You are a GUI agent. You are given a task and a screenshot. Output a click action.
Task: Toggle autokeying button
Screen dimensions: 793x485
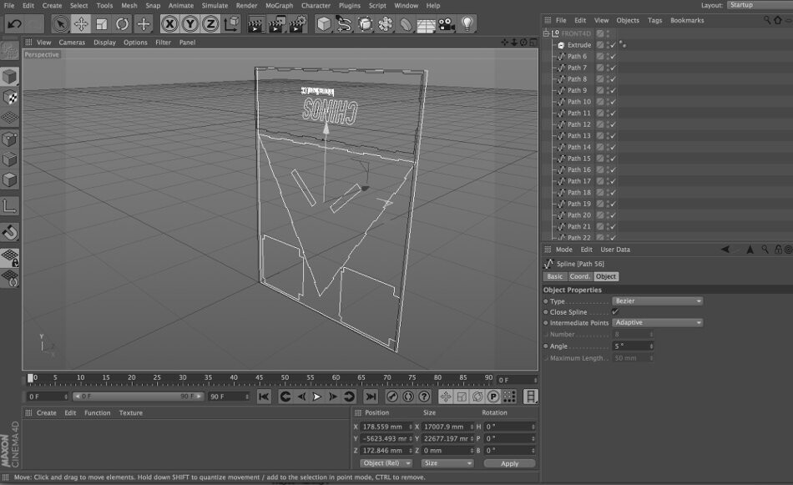(408, 397)
